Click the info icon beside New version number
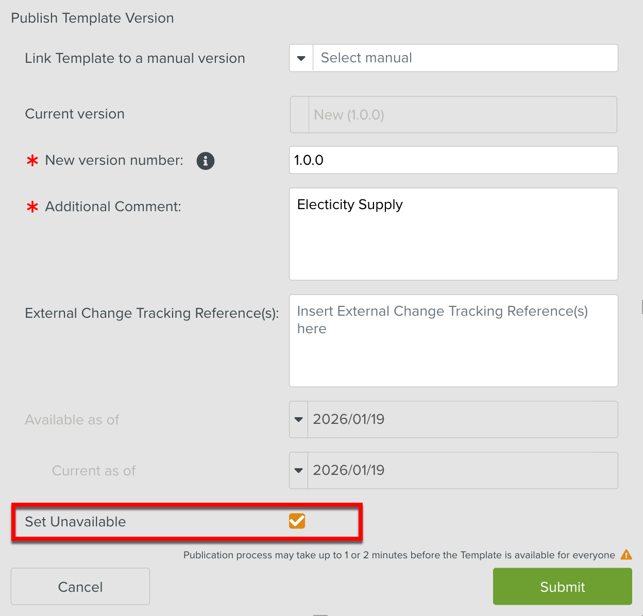Image resolution: width=643 pixels, height=616 pixels. point(206,161)
